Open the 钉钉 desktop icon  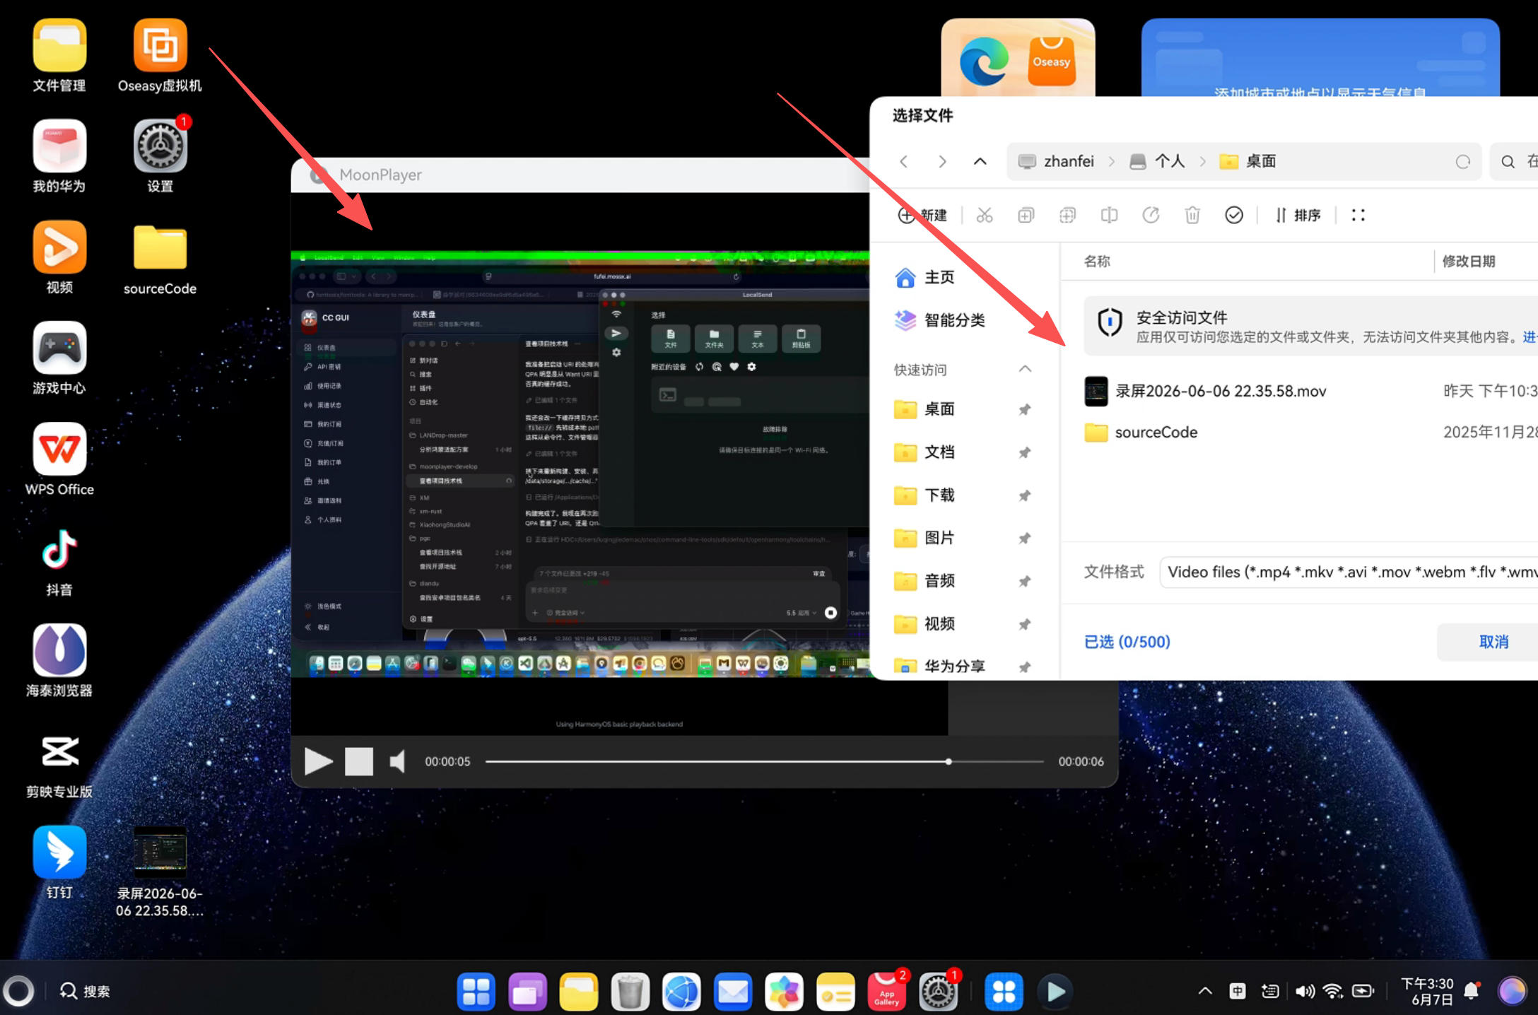59,863
